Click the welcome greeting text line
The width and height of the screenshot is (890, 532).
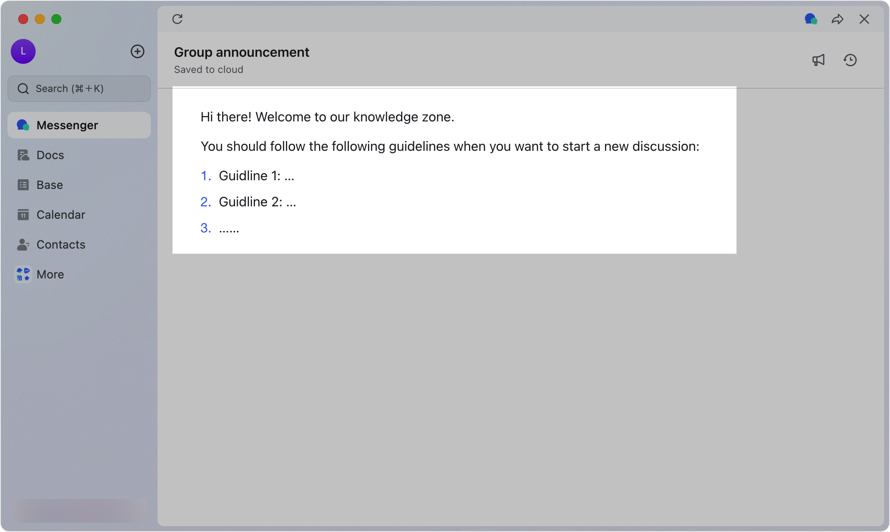(327, 117)
